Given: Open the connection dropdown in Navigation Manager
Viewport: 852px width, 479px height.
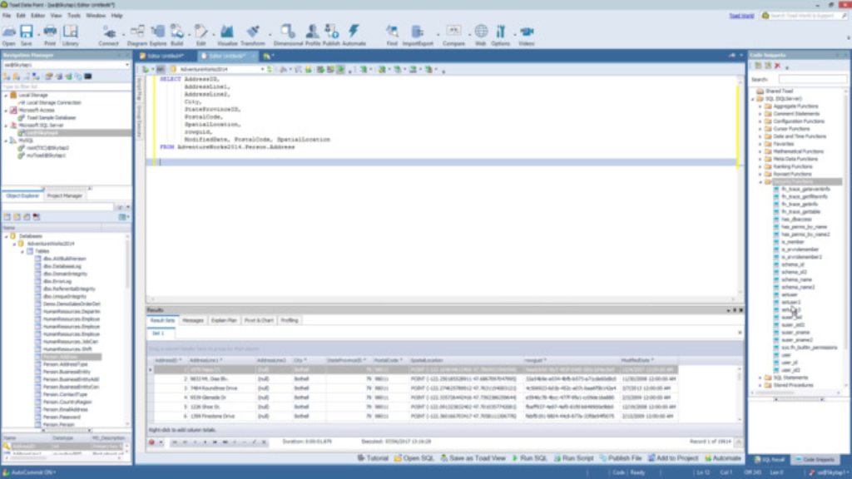Looking at the screenshot, I should click(x=126, y=64).
